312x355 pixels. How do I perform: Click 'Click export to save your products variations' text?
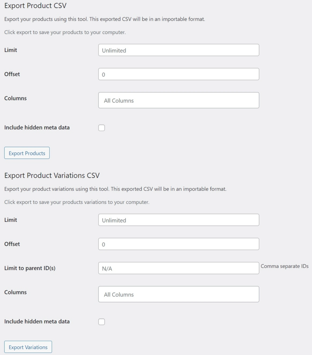(x=77, y=202)
